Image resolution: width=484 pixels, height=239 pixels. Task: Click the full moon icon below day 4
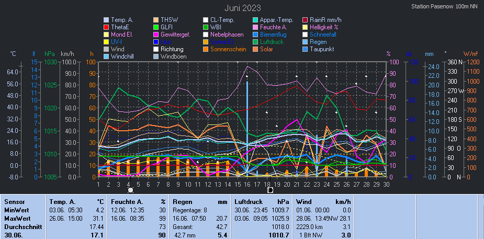tap(131, 190)
